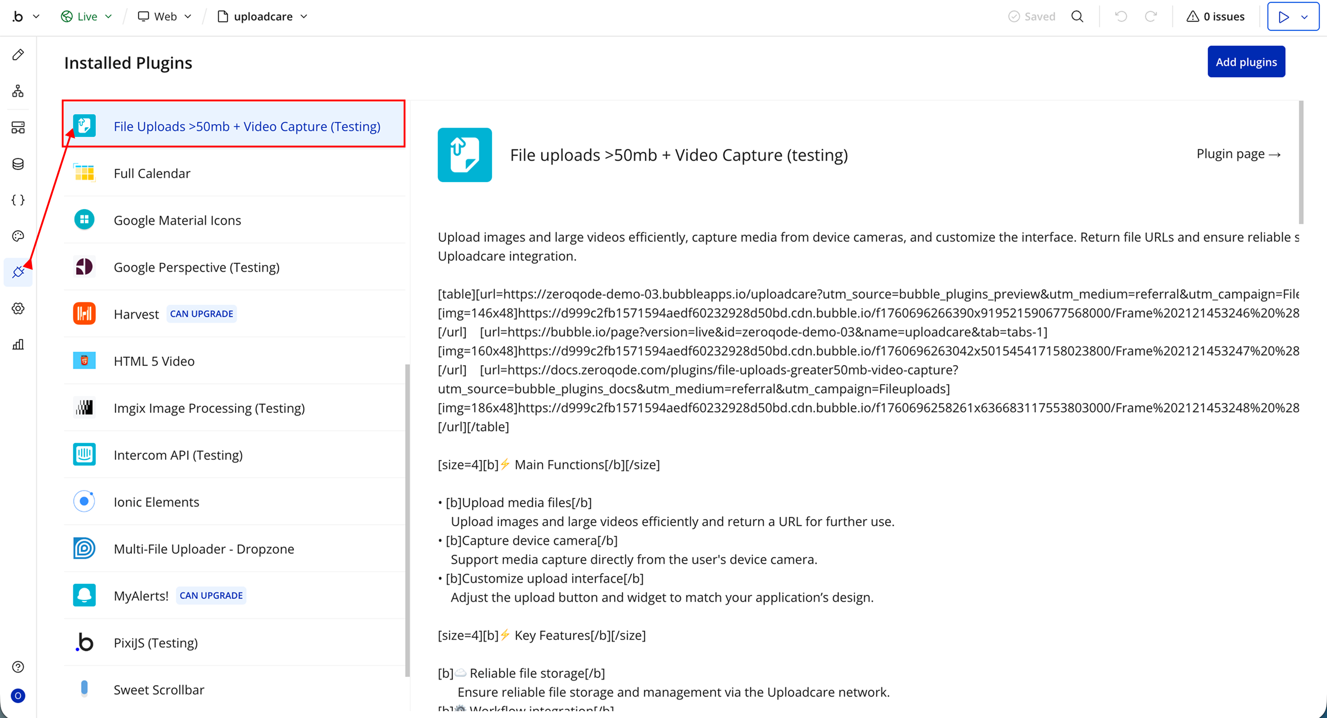Expand the Live version dropdown
This screenshot has height=718, width=1327.
tap(87, 17)
